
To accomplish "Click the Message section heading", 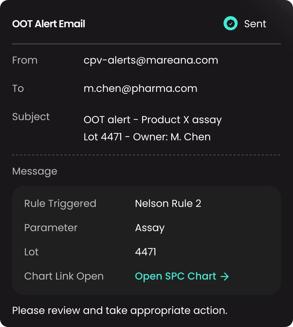I will tap(34, 171).
